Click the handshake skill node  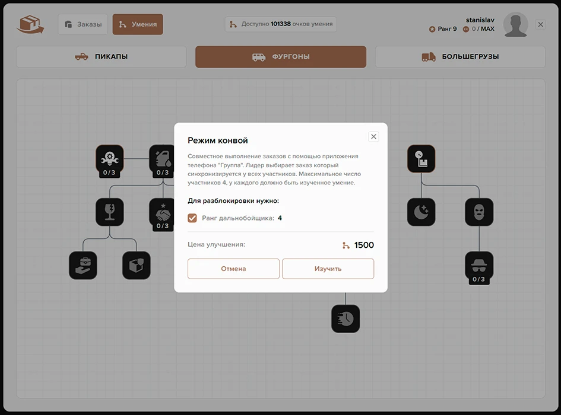[x=162, y=212]
